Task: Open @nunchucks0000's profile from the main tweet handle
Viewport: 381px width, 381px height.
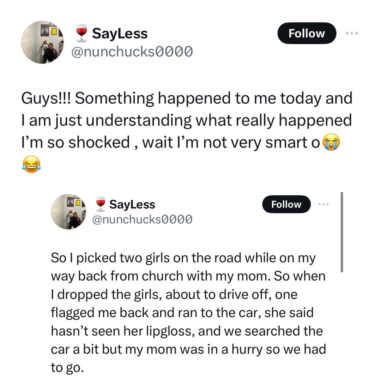Action: pos(132,51)
